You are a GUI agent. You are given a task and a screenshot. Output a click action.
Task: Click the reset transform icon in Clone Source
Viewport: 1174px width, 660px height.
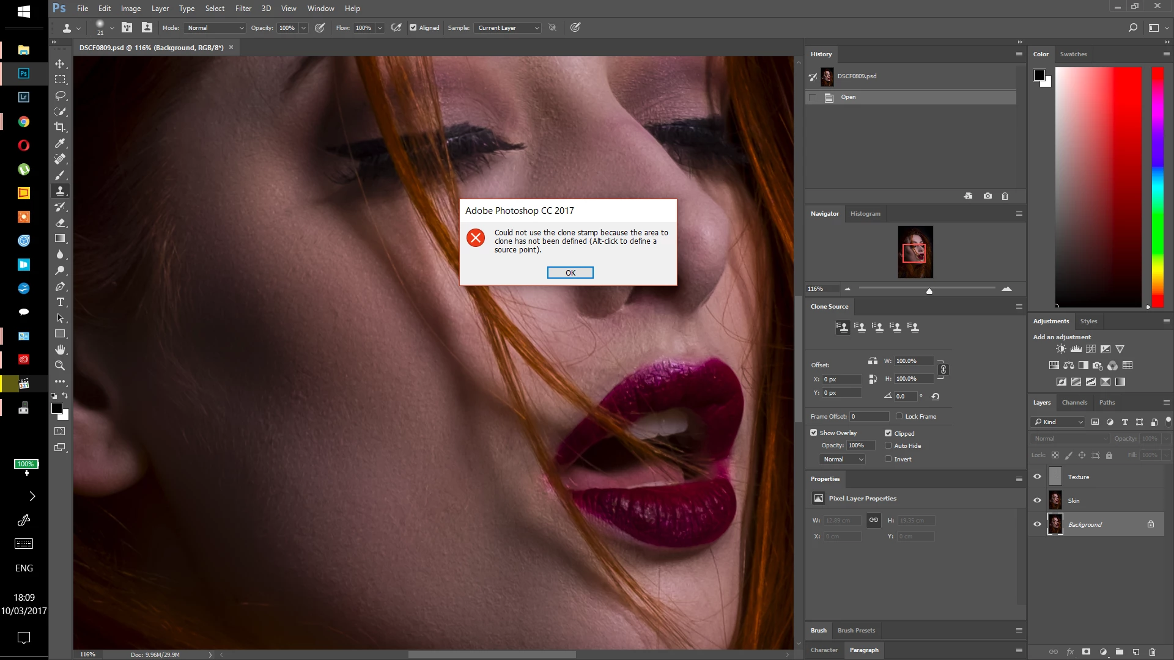pyautogui.click(x=936, y=397)
